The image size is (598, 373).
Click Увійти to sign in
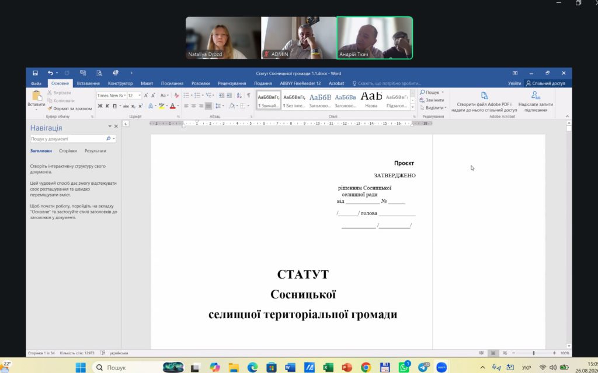tap(514, 83)
